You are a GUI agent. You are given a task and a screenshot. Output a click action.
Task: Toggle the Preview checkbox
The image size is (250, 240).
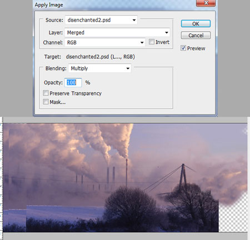(x=183, y=48)
